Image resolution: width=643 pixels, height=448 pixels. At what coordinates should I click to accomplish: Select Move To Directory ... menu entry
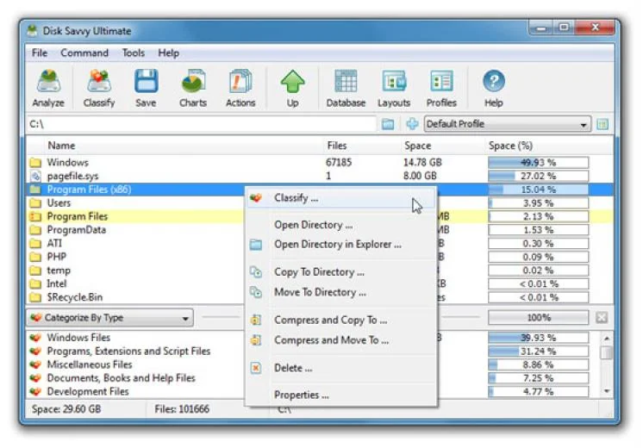(x=341, y=292)
